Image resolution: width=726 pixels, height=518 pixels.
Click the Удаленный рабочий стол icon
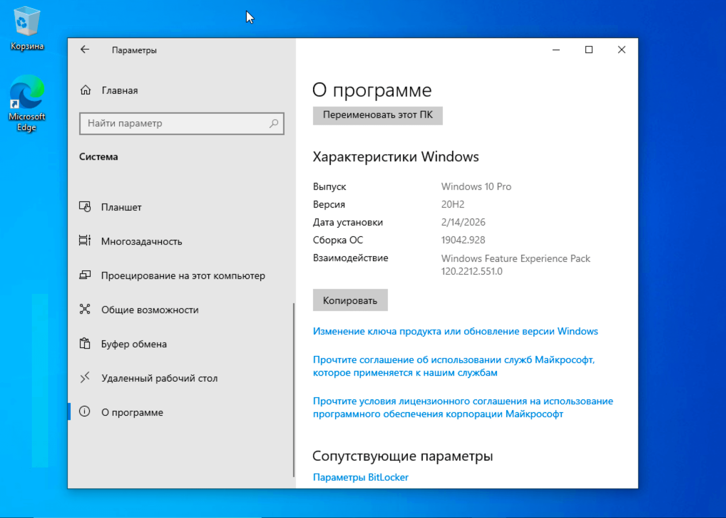coord(85,378)
